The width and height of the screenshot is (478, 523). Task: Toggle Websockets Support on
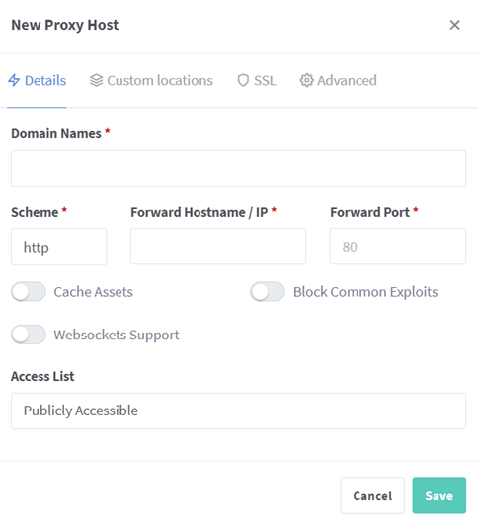29,335
